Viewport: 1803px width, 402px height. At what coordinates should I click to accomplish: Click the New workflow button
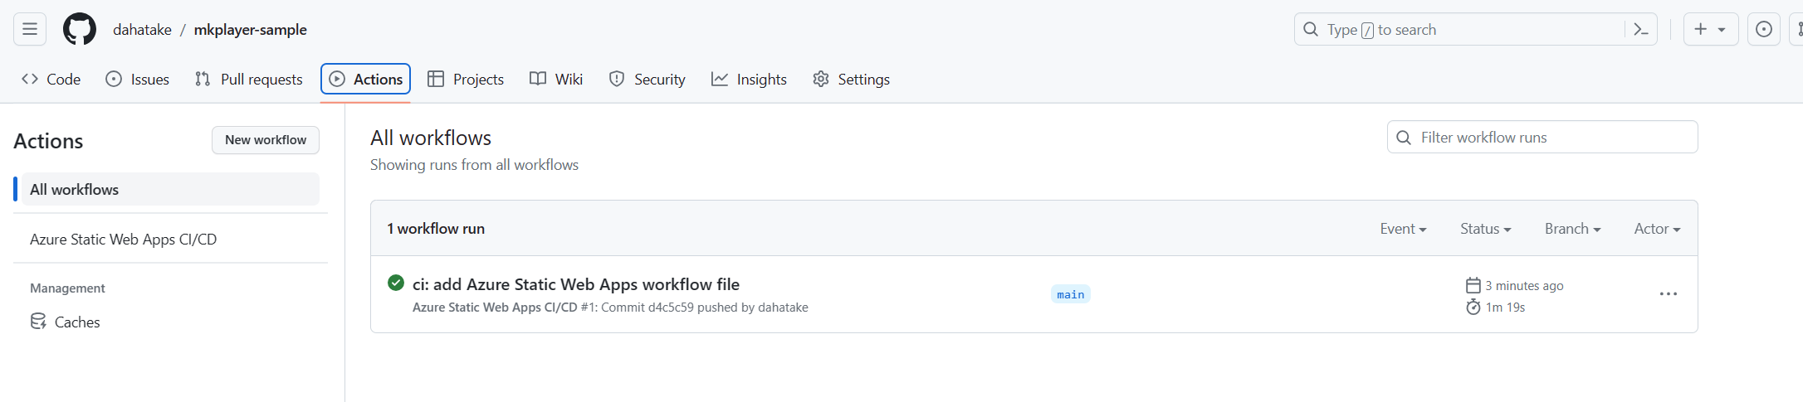[x=266, y=140]
